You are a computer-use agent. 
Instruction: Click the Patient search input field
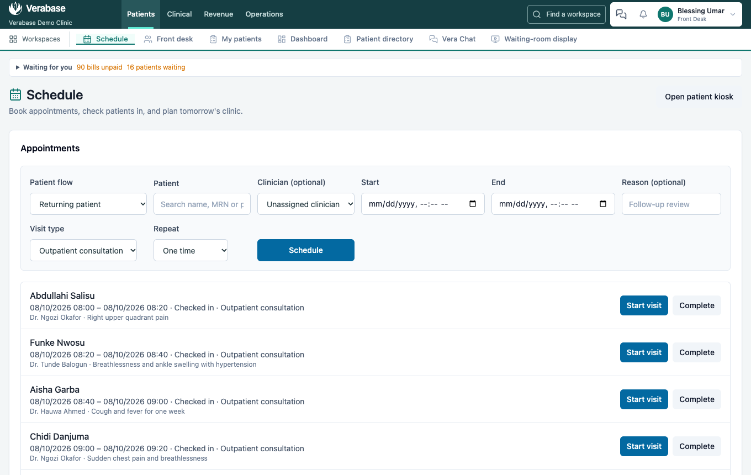tap(202, 204)
